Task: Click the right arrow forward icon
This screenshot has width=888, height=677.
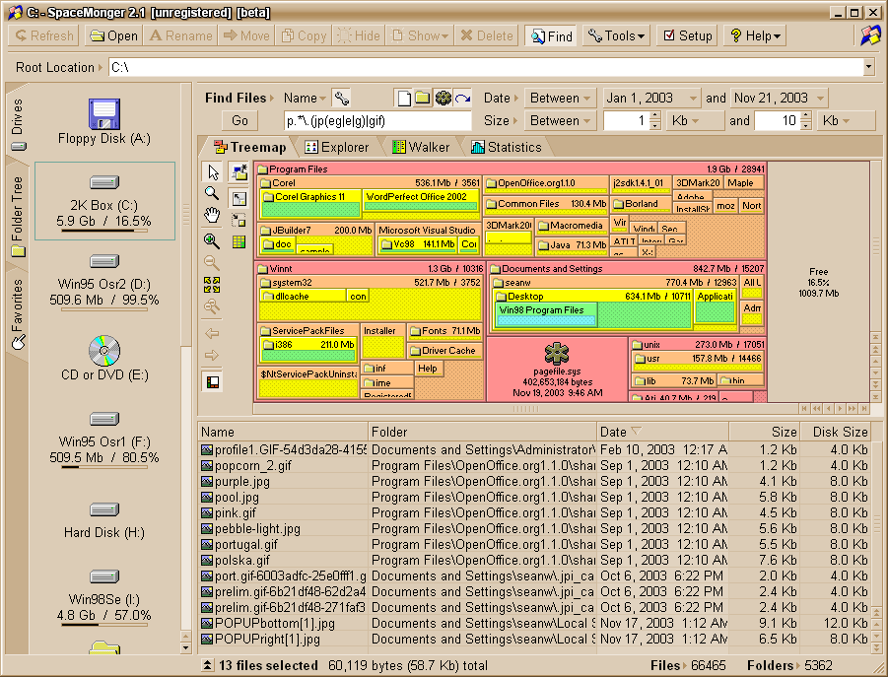Action: pyautogui.click(x=212, y=355)
